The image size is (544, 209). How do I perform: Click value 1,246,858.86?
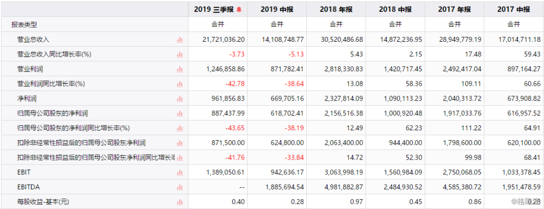(x=226, y=69)
